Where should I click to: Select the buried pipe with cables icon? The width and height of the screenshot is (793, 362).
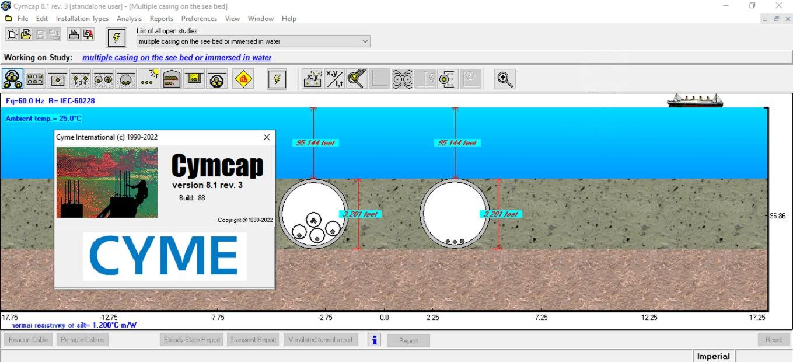click(x=126, y=79)
